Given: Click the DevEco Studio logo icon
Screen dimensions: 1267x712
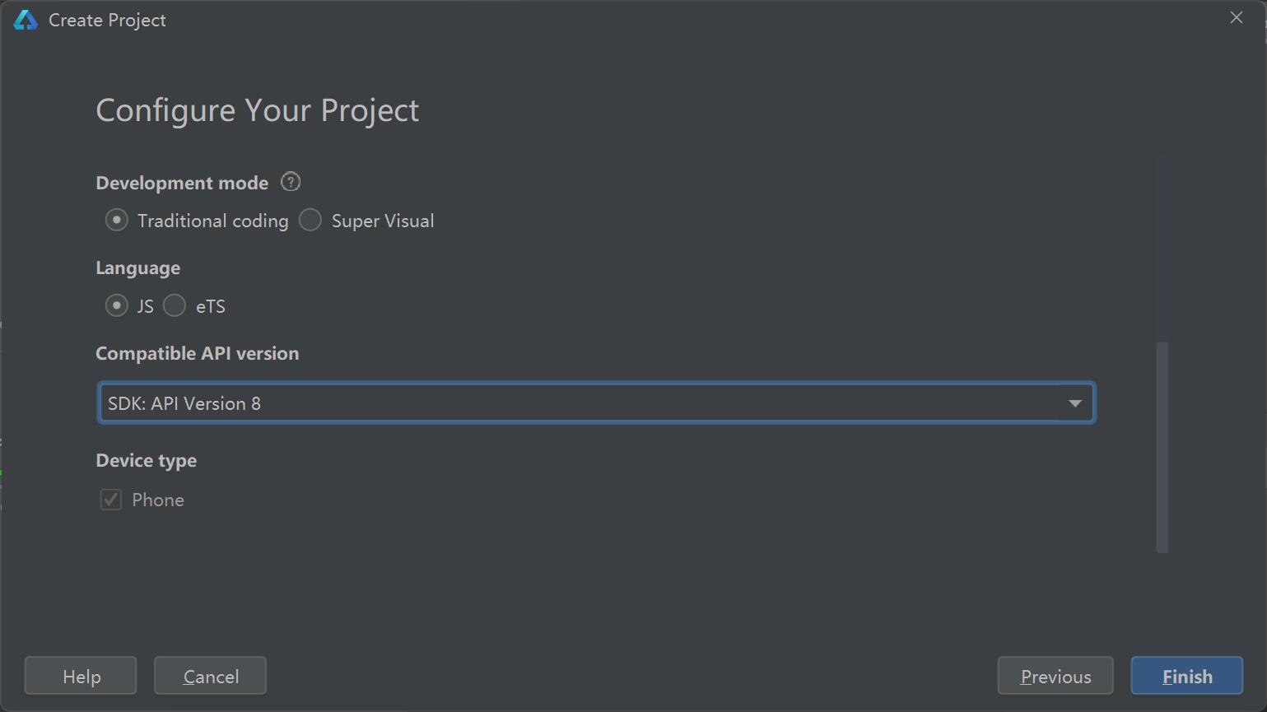Looking at the screenshot, I should click(26, 21).
